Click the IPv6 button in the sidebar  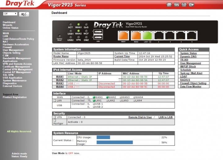coord(24,14)
